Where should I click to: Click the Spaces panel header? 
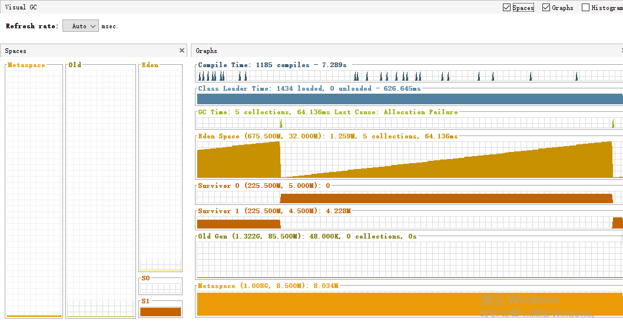(94, 51)
